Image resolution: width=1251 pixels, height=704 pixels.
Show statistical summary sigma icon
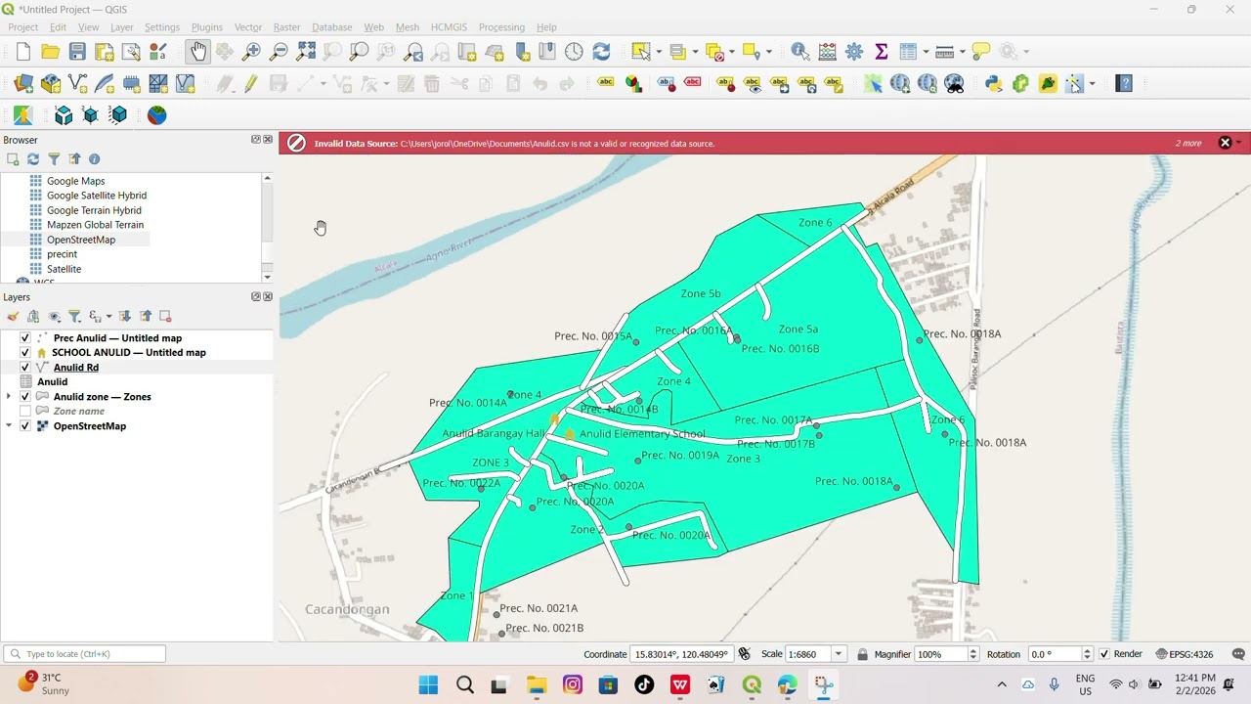[x=881, y=52]
